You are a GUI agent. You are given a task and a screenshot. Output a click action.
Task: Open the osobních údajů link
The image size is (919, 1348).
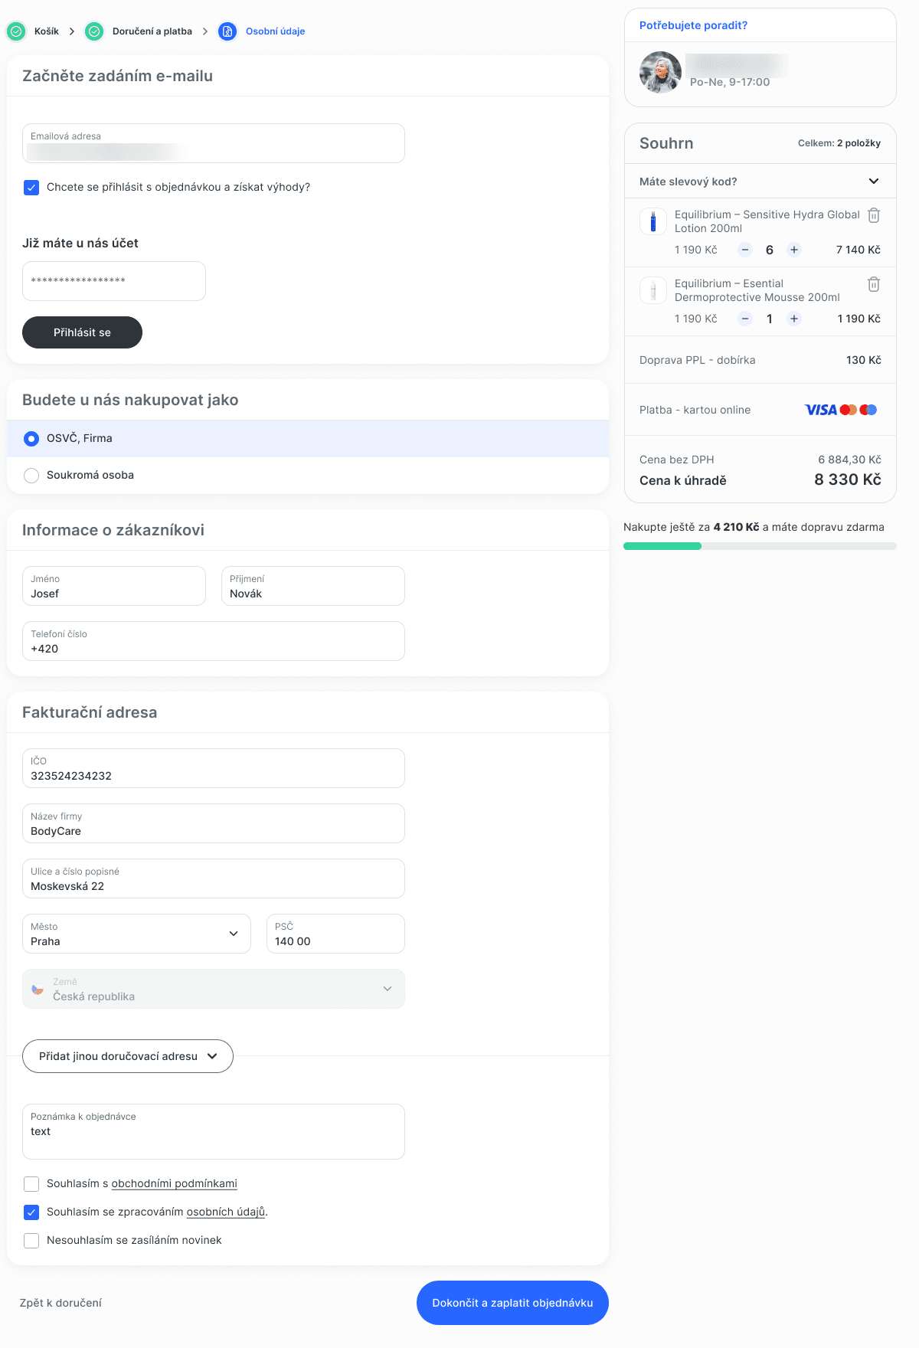coord(226,1212)
